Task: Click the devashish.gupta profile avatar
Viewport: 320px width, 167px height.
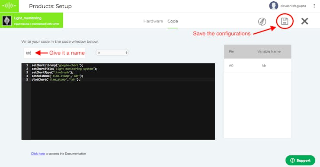Action: (x=273, y=6)
